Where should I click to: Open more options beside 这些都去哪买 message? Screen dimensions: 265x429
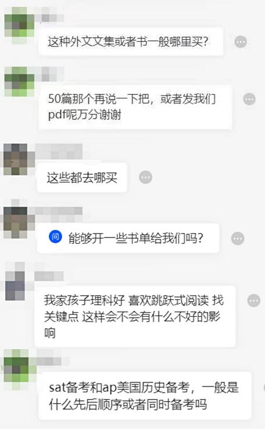tap(145, 178)
